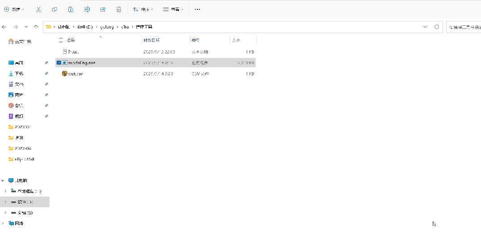Expand Documents (E:) drive tree node
The image size is (481, 250).
(5, 213)
